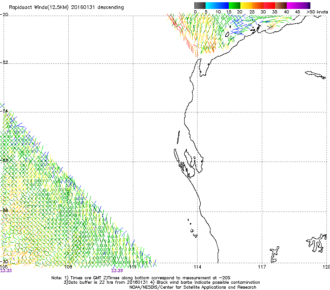Click the '114' longitude axis label
The height and width of the screenshot is (290, 330).
pyautogui.click(x=198, y=267)
